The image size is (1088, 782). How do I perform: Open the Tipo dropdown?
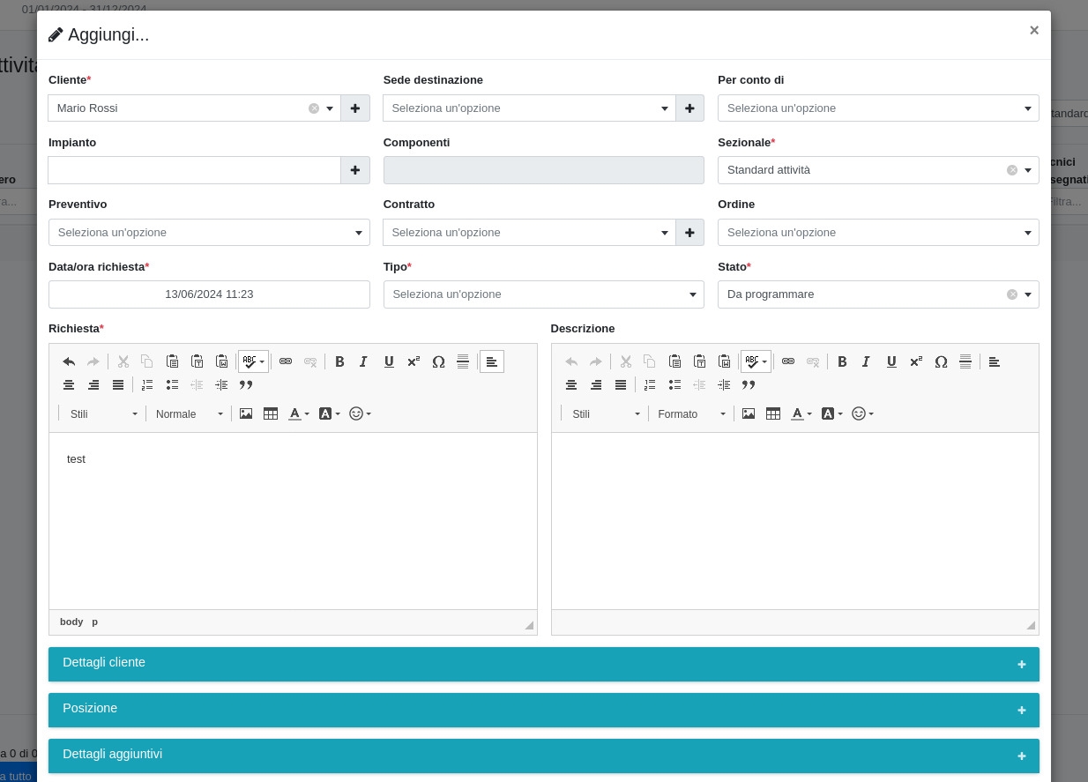(543, 294)
